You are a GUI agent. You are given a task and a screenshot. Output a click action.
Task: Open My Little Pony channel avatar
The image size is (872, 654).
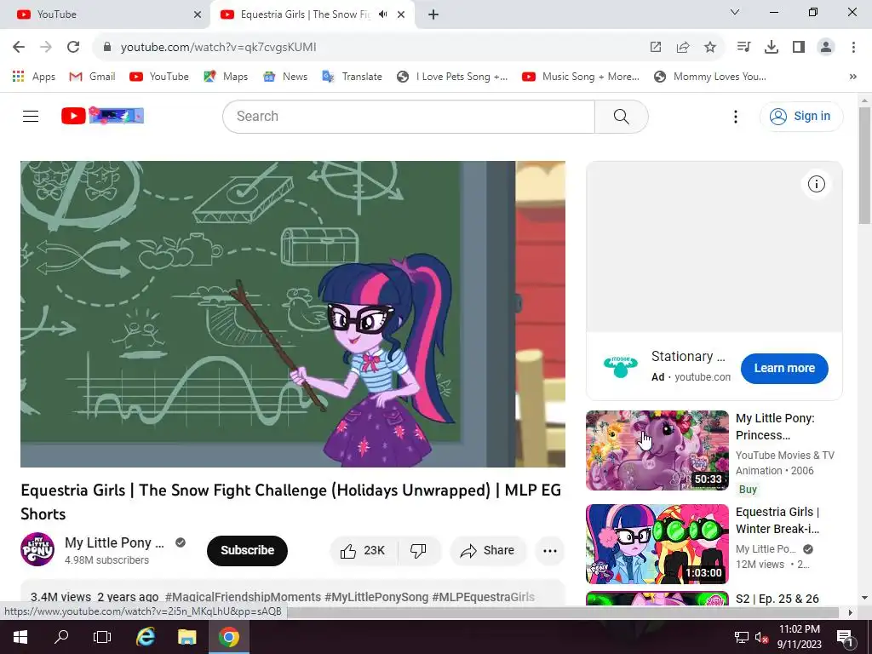(x=37, y=549)
